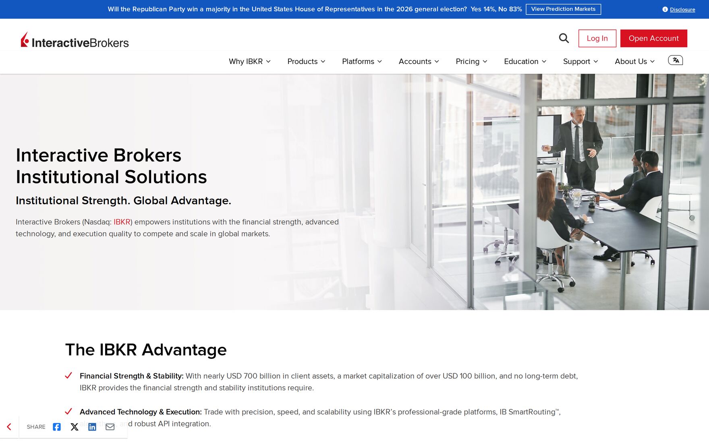The height and width of the screenshot is (443, 709).
Task: Open the language translation icon
Action: point(676,60)
